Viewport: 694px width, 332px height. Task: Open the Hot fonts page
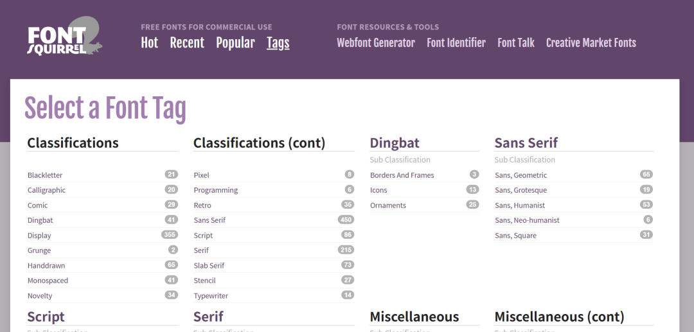pos(150,43)
